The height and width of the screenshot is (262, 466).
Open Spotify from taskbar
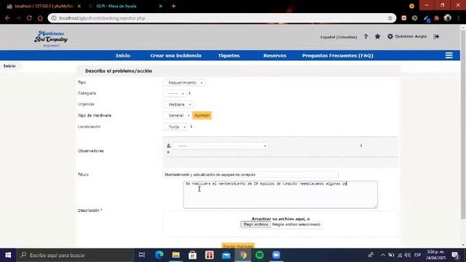[259, 255]
